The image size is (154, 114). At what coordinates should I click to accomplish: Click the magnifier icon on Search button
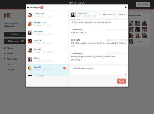(x=12, y=35)
